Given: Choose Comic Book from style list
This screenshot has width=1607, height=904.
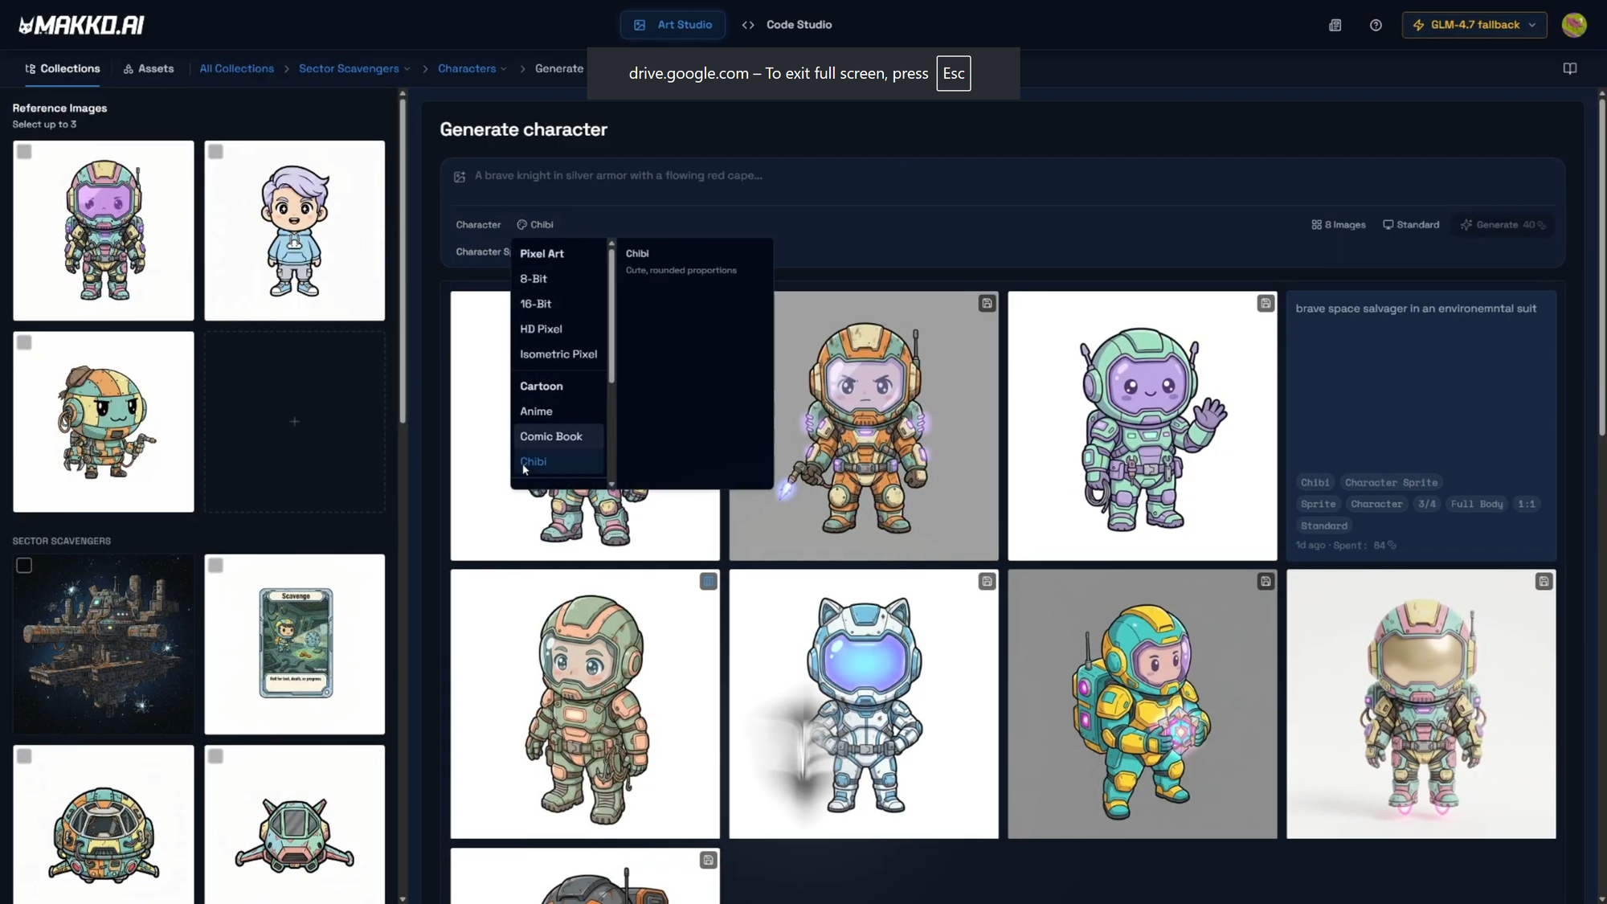Looking at the screenshot, I should point(551,436).
